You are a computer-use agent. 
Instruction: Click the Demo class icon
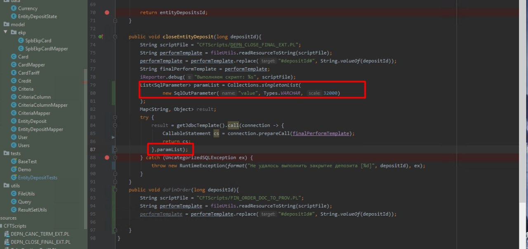coord(14,169)
